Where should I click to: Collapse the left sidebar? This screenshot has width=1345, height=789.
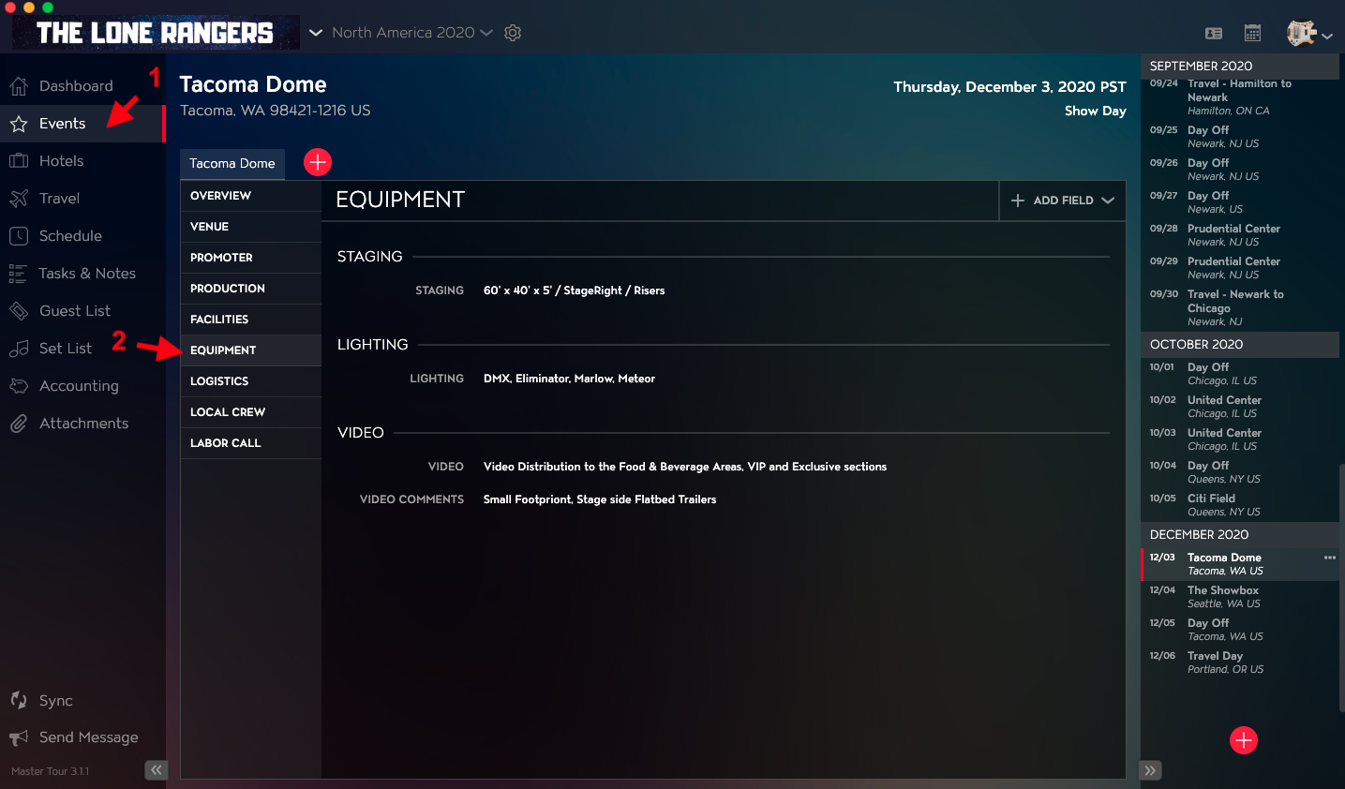click(x=156, y=770)
